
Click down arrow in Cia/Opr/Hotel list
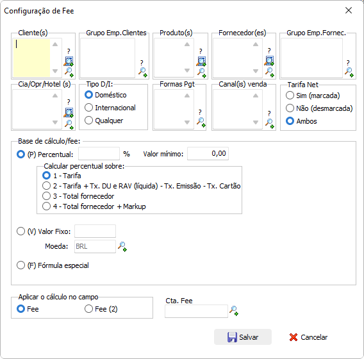click(x=55, y=122)
